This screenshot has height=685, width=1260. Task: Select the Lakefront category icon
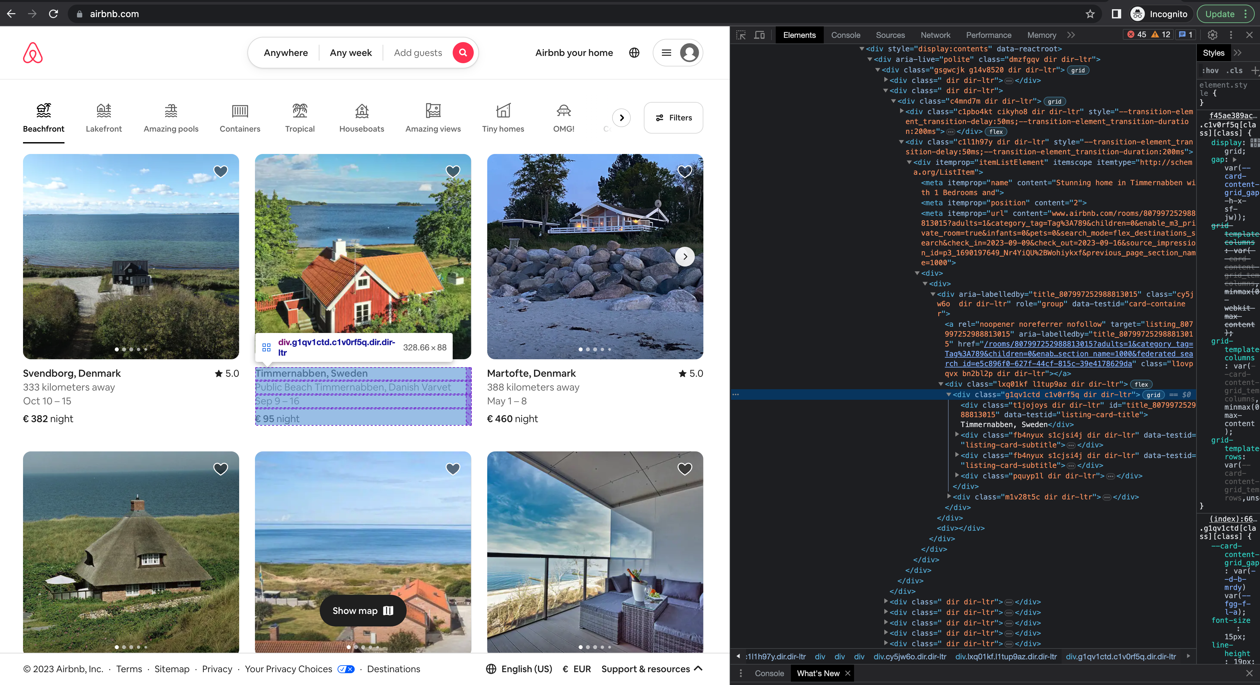[x=104, y=110]
